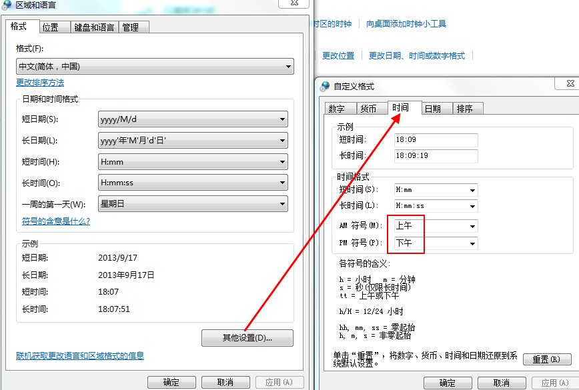Click 确定 in the 区域和语言 dialog

click(171, 383)
